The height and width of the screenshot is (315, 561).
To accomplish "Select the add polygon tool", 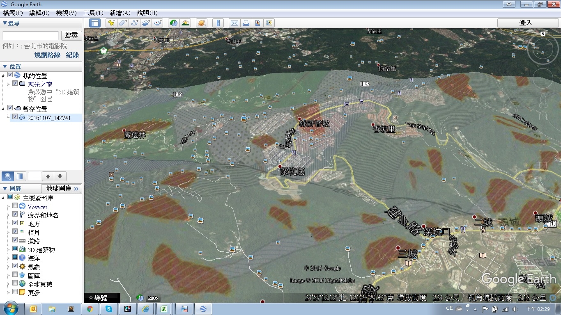I will pyautogui.click(x=123, y=23).
